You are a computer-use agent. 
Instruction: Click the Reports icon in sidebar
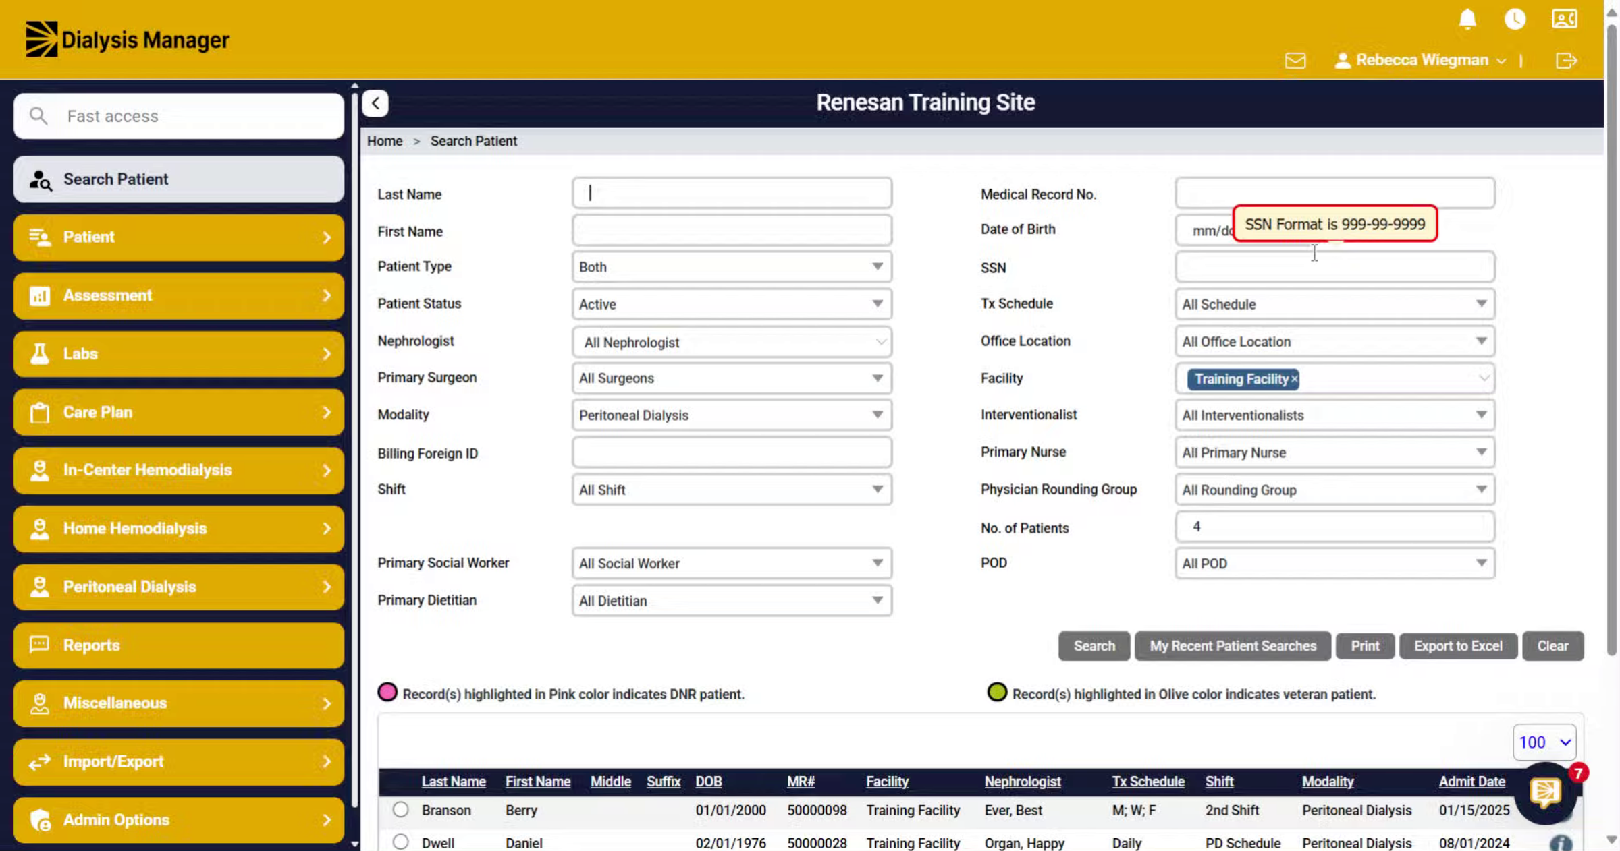tap(40, 645)
